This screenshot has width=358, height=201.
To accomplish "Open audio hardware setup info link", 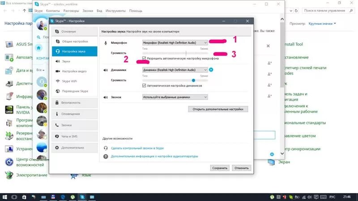I will click(x=154, y=156).
